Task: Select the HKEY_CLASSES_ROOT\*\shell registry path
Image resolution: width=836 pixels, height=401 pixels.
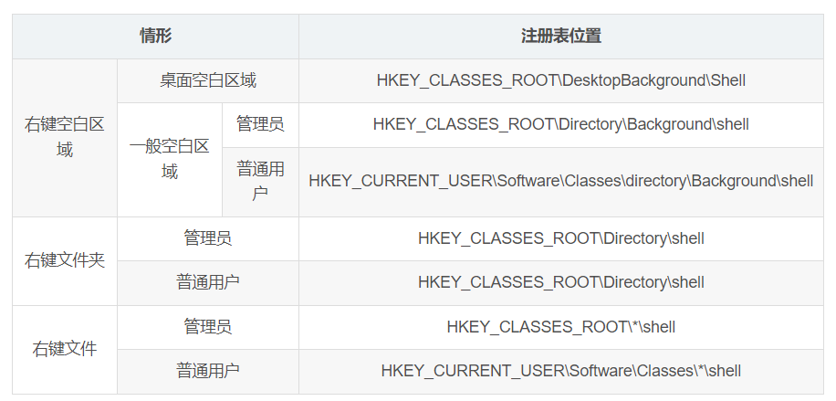Action: 560,326
